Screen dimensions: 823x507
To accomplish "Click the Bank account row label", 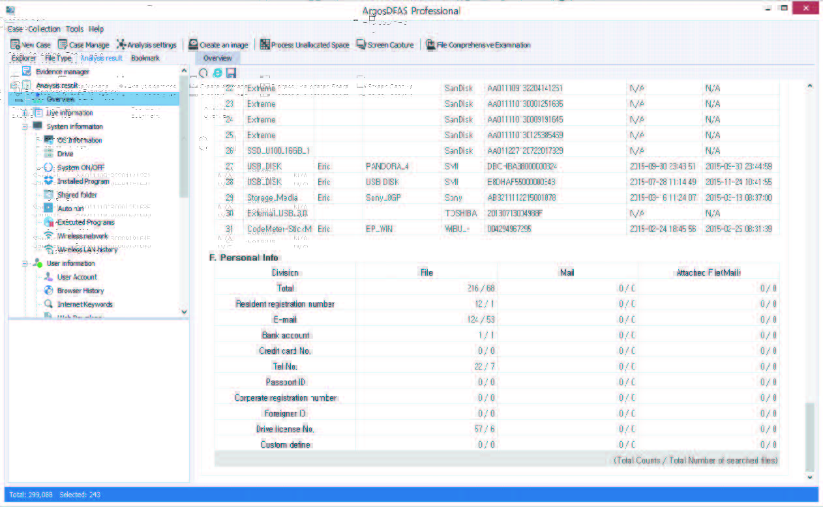I will (x=286, y=335).
